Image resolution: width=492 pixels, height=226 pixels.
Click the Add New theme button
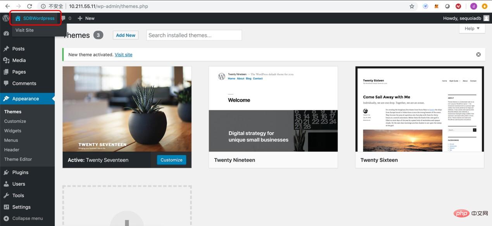tap(126, 35)
